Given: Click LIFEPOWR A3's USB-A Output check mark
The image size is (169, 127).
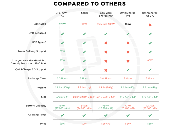Looking at the screenshot, I should click(62, 34).
